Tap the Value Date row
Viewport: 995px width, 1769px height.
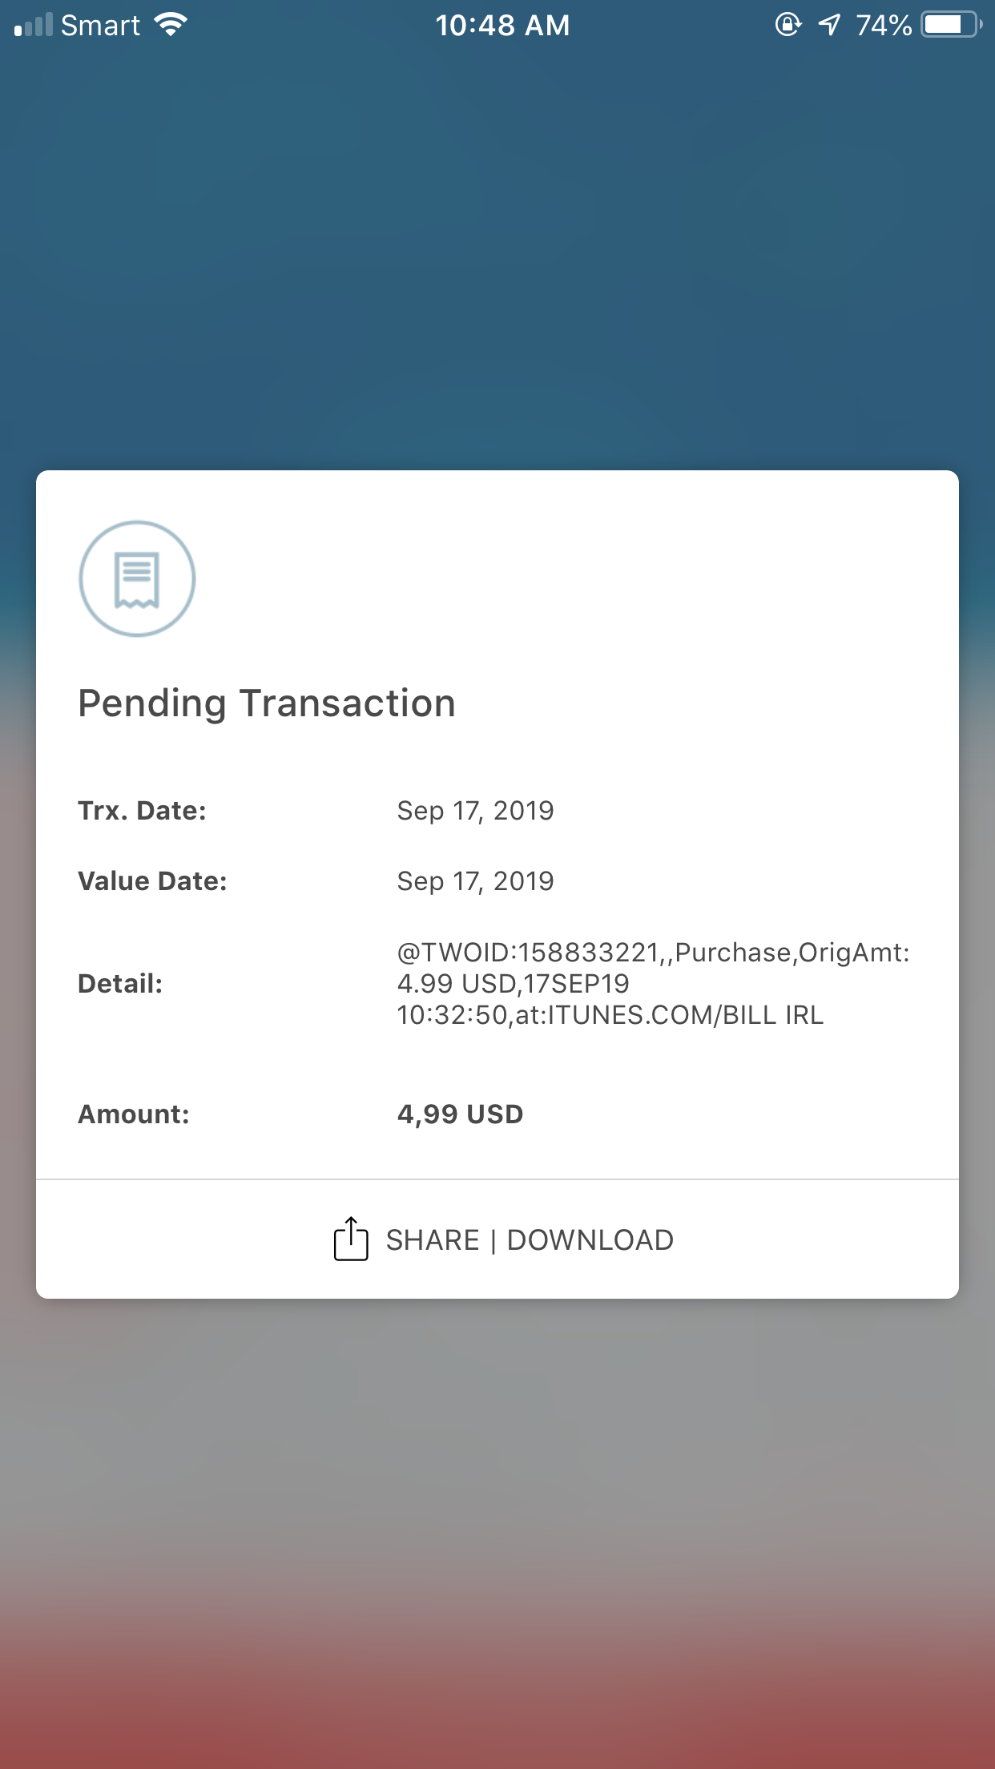click(x=153, y=880)
